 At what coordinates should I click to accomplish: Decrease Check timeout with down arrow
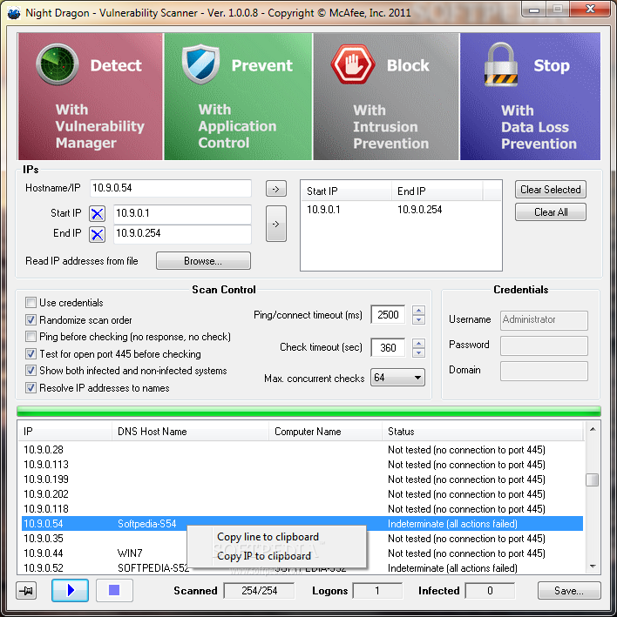[418, 352]
